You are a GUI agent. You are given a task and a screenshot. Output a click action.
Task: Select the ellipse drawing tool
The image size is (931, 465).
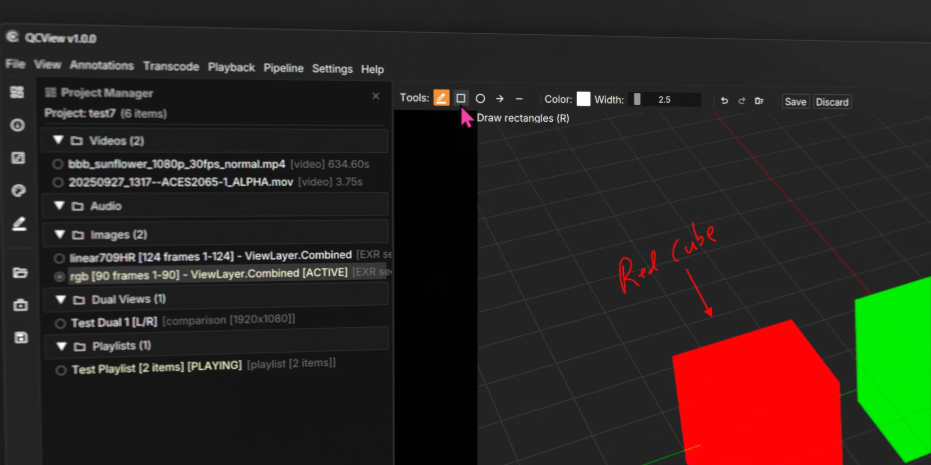pos(480,99)
